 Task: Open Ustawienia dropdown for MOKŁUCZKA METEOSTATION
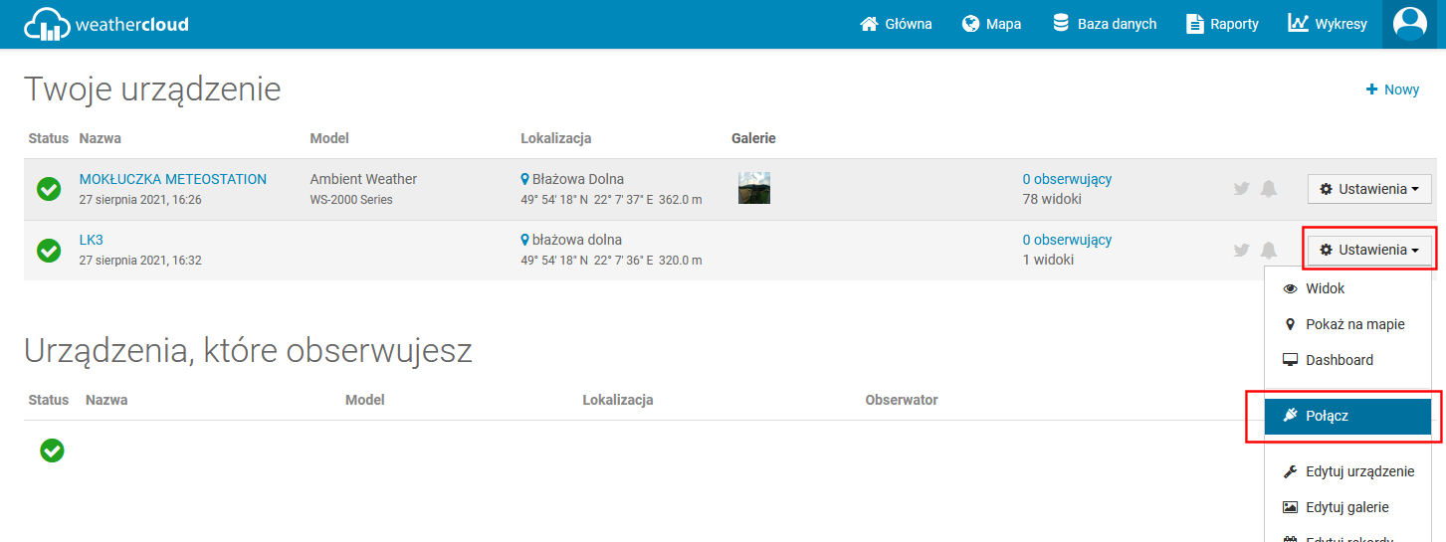click(x=1368, y=189)
